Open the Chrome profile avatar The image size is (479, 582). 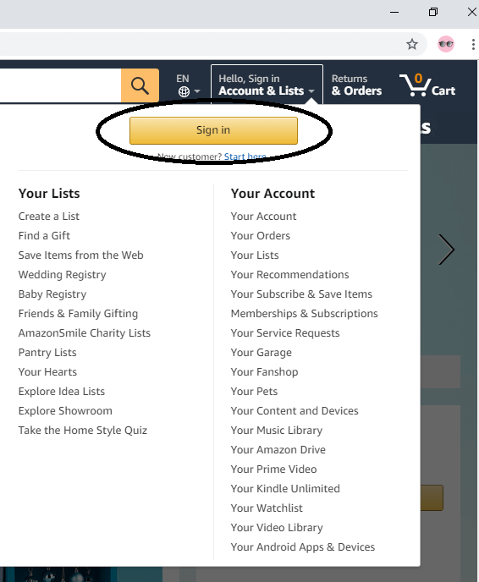[x=446, y=44]
